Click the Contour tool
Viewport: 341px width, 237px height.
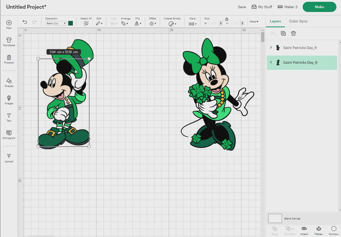pyautogui.click(x=334, y=230)
